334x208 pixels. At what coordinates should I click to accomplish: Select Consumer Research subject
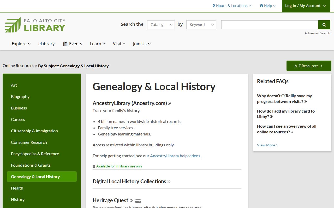[42, 142]
